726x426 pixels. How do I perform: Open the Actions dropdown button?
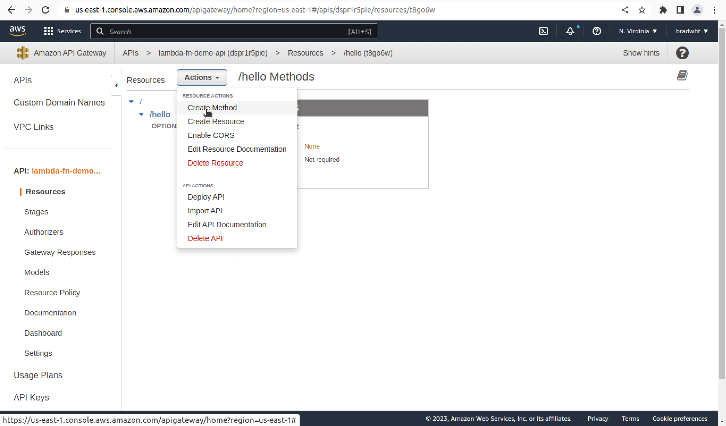(202, 78)
